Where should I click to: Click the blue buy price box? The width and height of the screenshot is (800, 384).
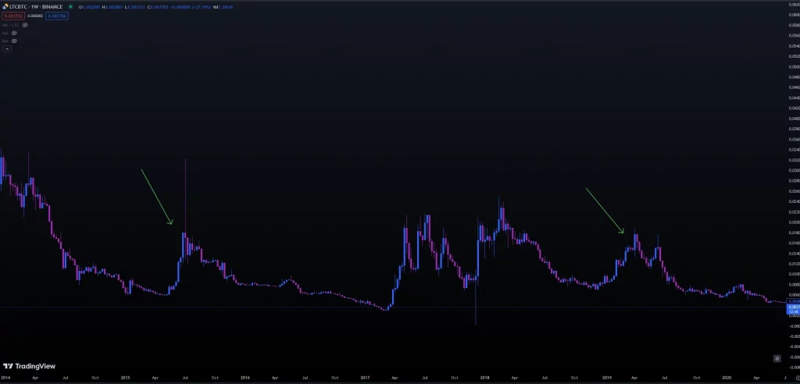[57, 16]
